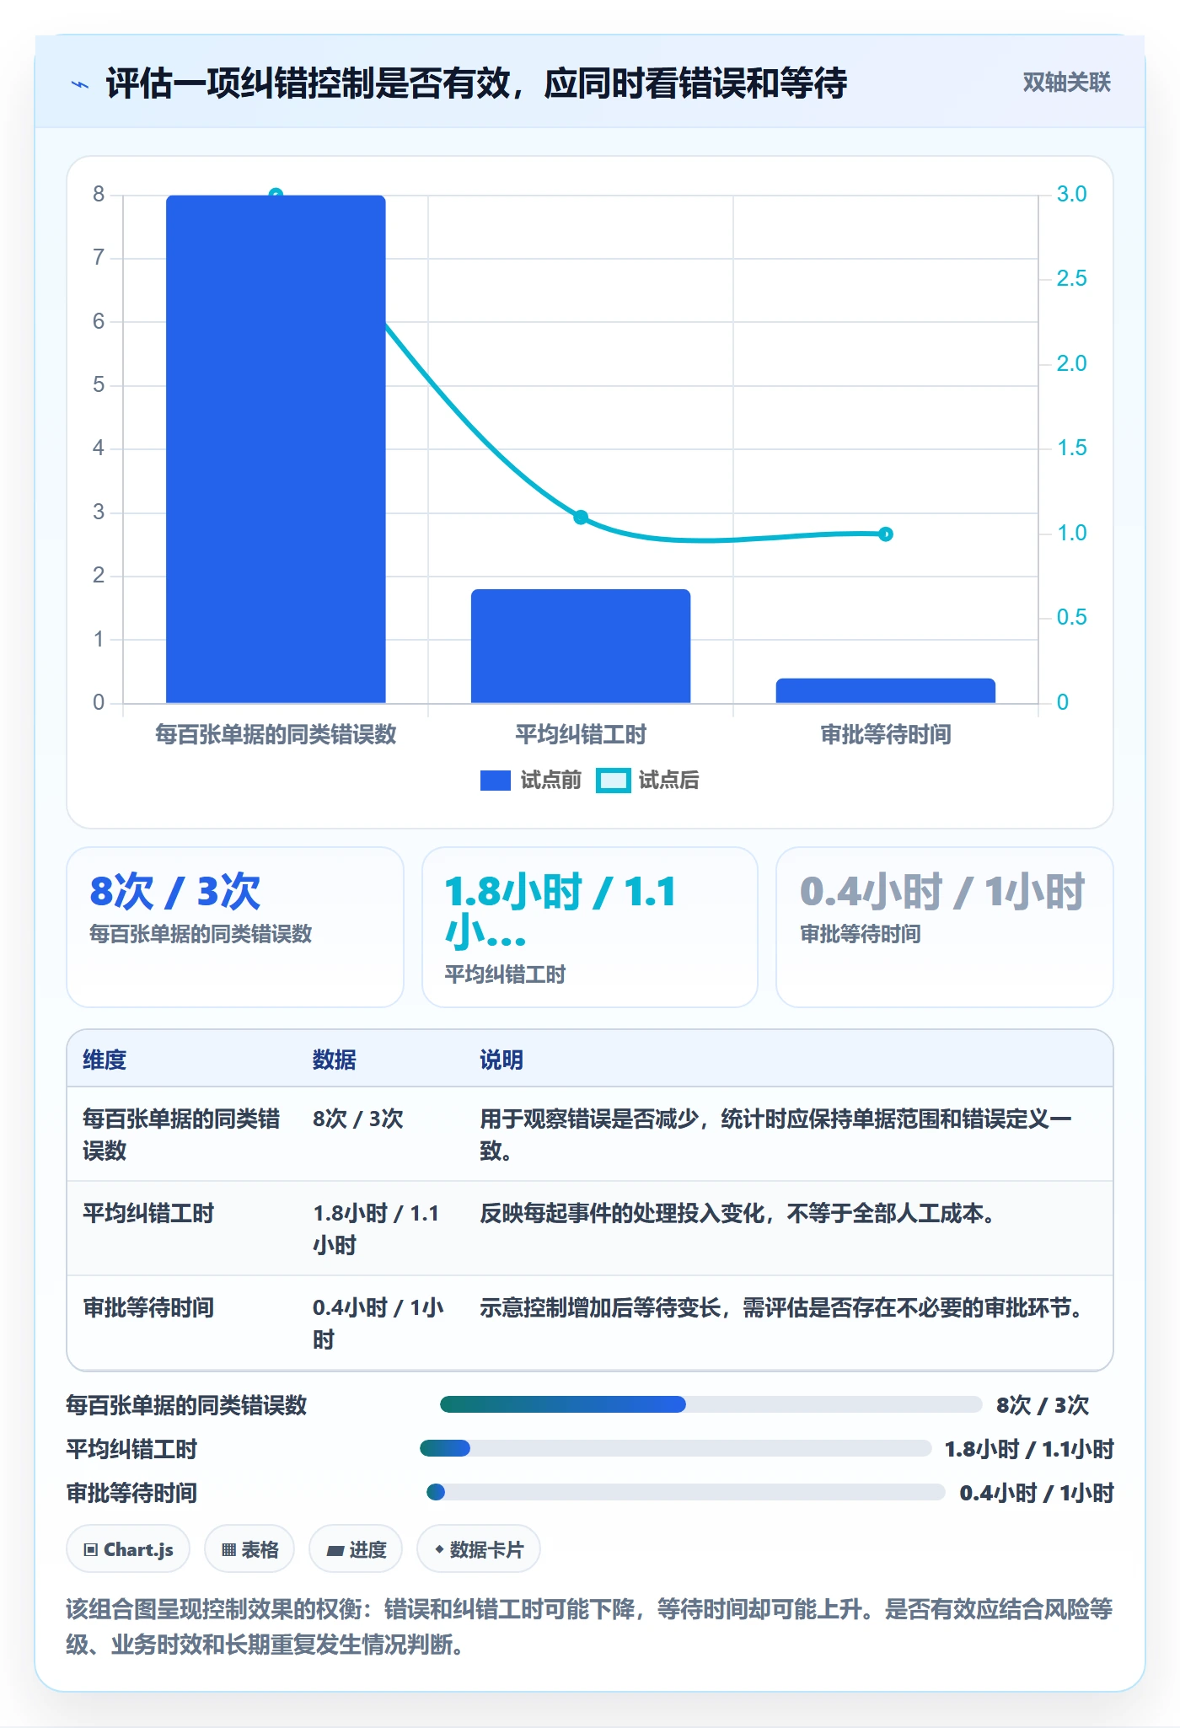The height and width of the screenshot is (1728, 1180).
Task: Select table cell 每百张单据的同类错误数
Action: [x=182, y=1135]
